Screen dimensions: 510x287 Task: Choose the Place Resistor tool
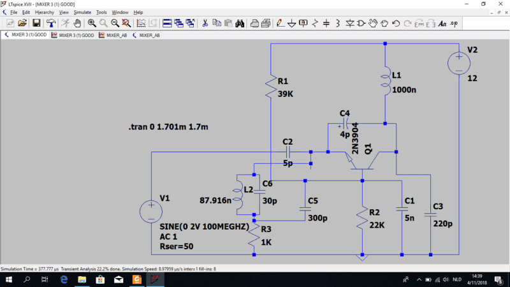(315, 23)
